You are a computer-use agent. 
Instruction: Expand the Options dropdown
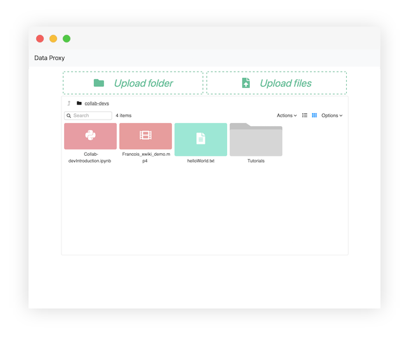pos(332,115)
